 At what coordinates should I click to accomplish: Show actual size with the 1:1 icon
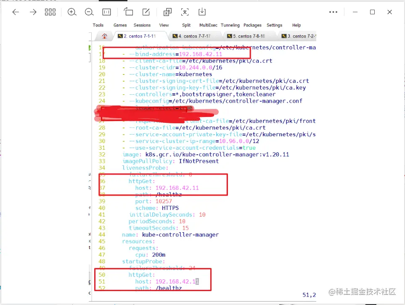(x=106, y=12)
